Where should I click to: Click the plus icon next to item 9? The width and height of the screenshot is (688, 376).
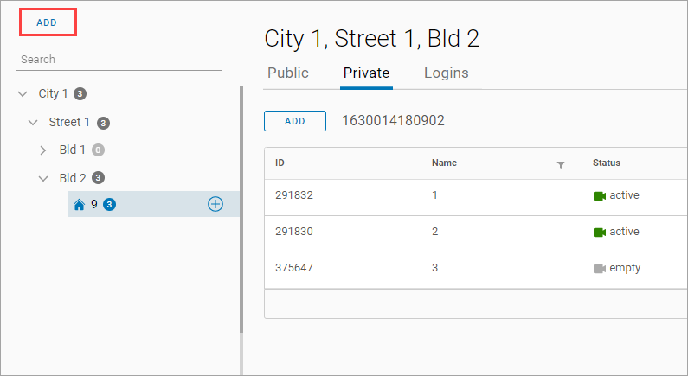pos(215,204)
